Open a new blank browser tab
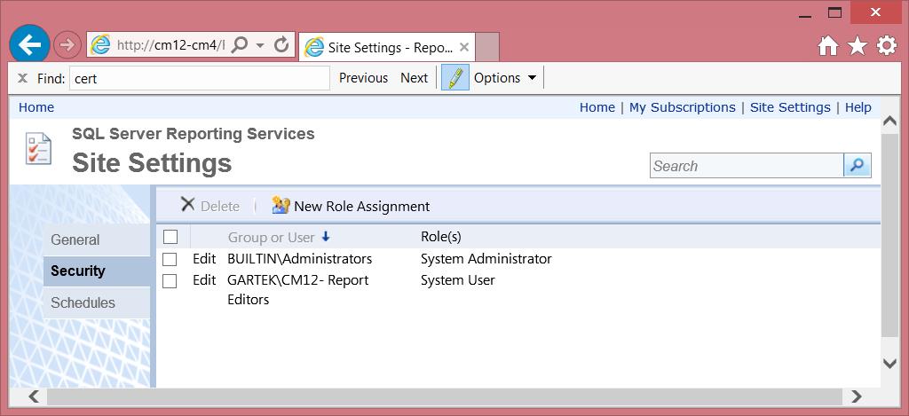This screenshot has height=416, width=909. pos(487,47)
